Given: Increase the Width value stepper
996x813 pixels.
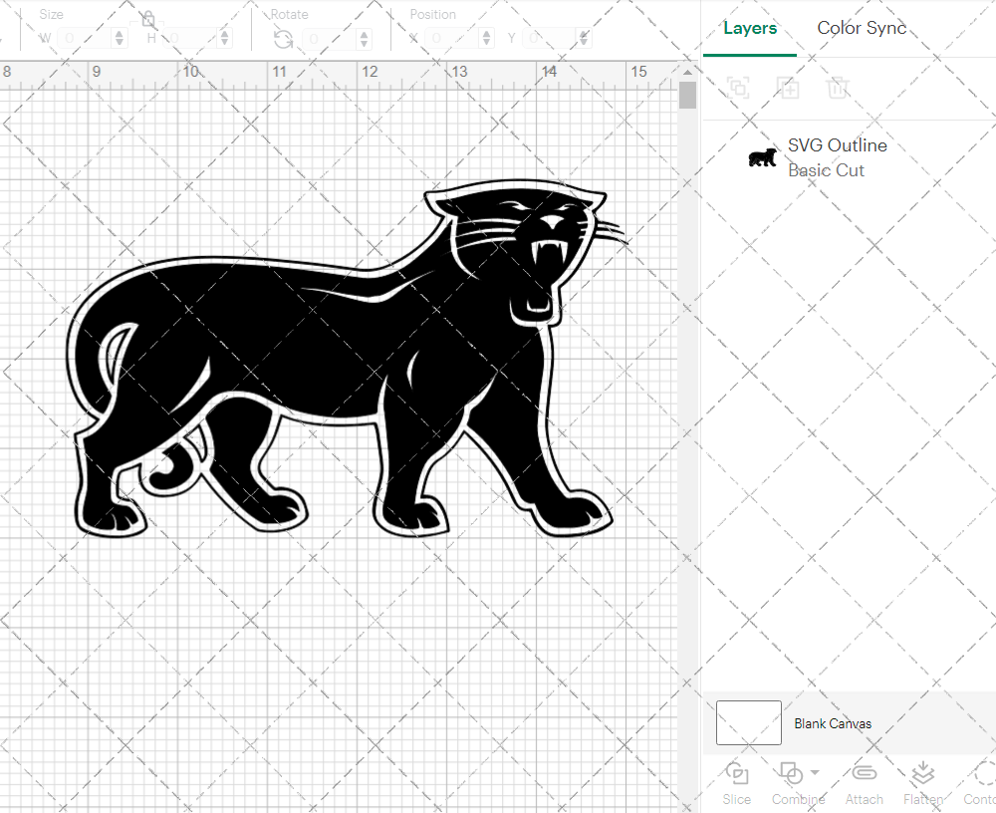Looking at the screenshot, I should (x=120, y=32).
